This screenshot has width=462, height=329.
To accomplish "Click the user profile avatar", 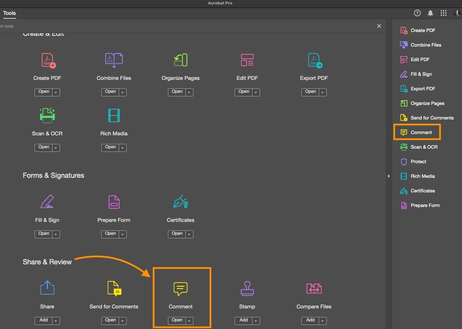I will (x=457, y=13).
